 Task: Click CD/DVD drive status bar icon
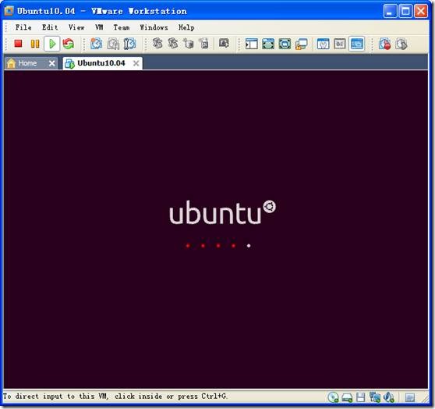333,397
